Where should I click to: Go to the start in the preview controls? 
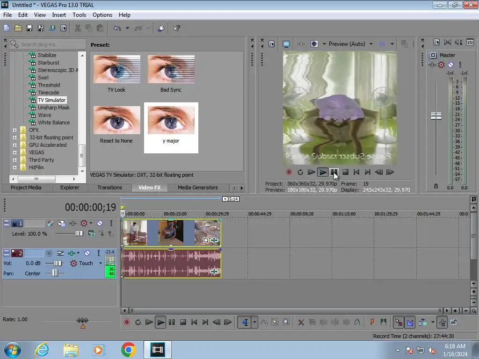[x=356, y=172]
